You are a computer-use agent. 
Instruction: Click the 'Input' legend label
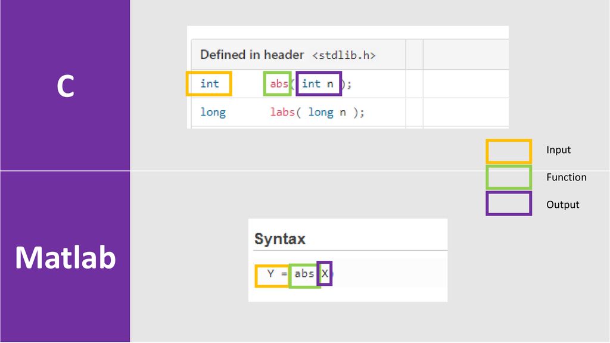pos(558,150)
